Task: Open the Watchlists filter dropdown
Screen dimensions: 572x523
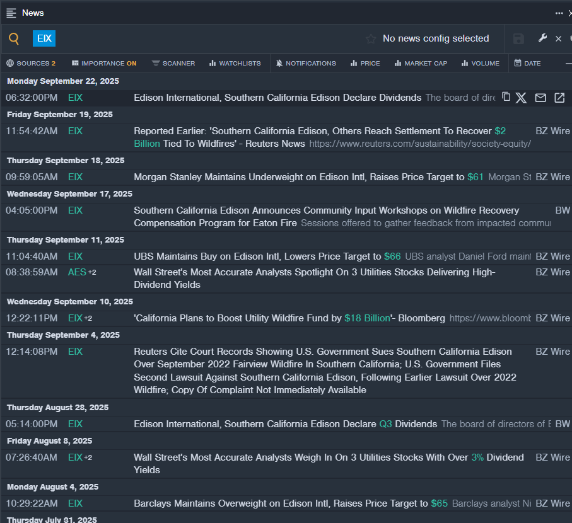Action: [x=235, y=63]
